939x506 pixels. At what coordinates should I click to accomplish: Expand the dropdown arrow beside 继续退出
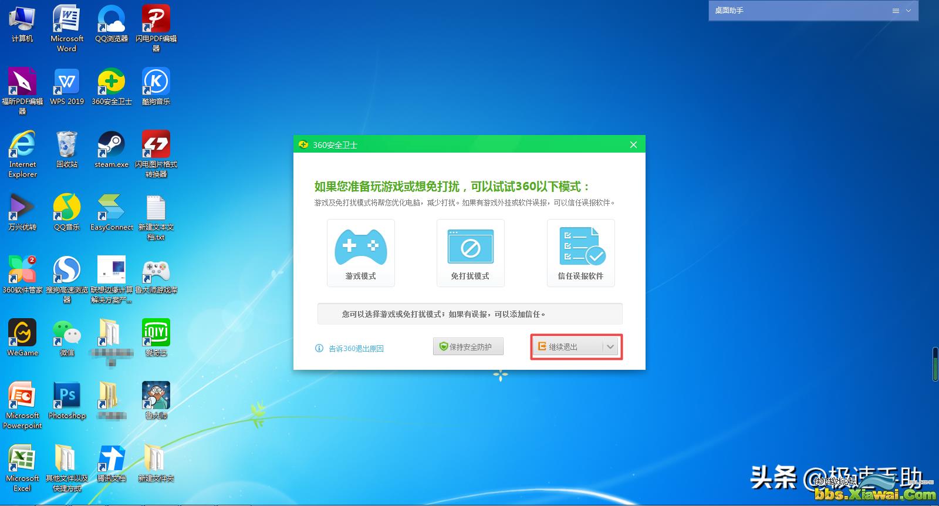pyautogui.click(x=610, y=347)
